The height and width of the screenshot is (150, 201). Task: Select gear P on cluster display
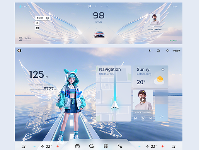coord(90,7)
